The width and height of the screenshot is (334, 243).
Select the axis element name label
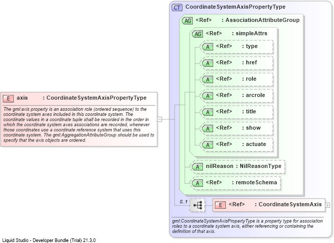pyautogui.click(x=22, y=98)
